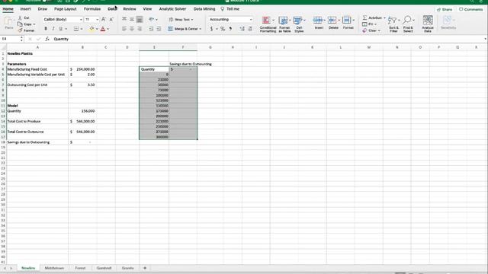The height and width of the screenshot is (274, 488).
Task: Expand the formula bar with the arrow
Action: point(485,39)
